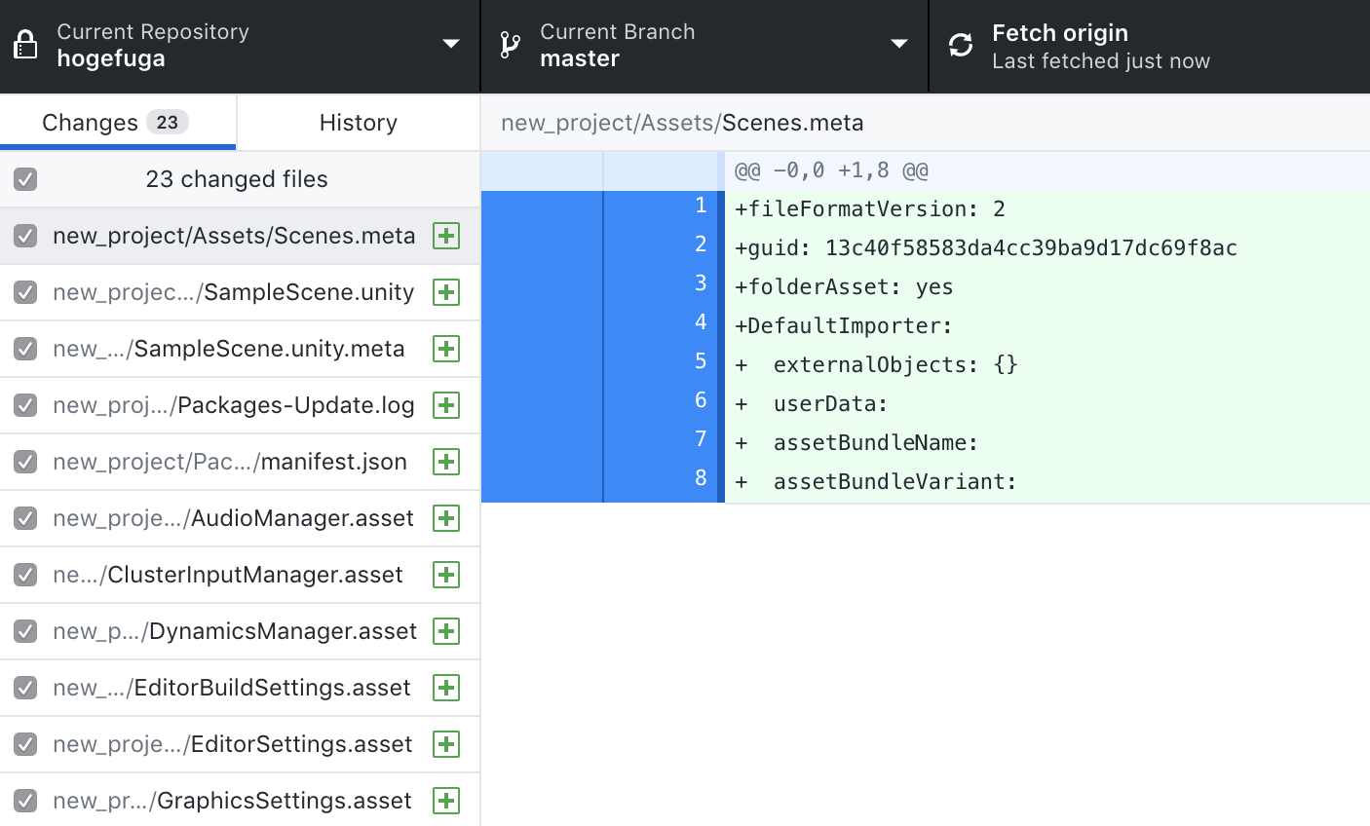This screenshot has width=1370, height=826.
Task: Open the Current Branch dropdown
Action: pos(702,45)
